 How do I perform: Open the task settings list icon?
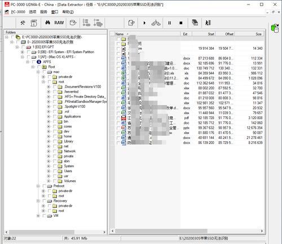pos(34,23)
